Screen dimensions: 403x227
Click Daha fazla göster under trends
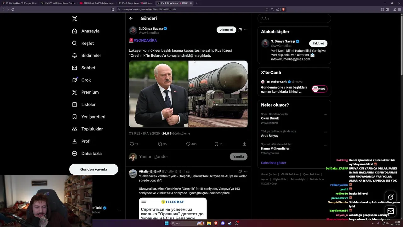click(274, 163)
